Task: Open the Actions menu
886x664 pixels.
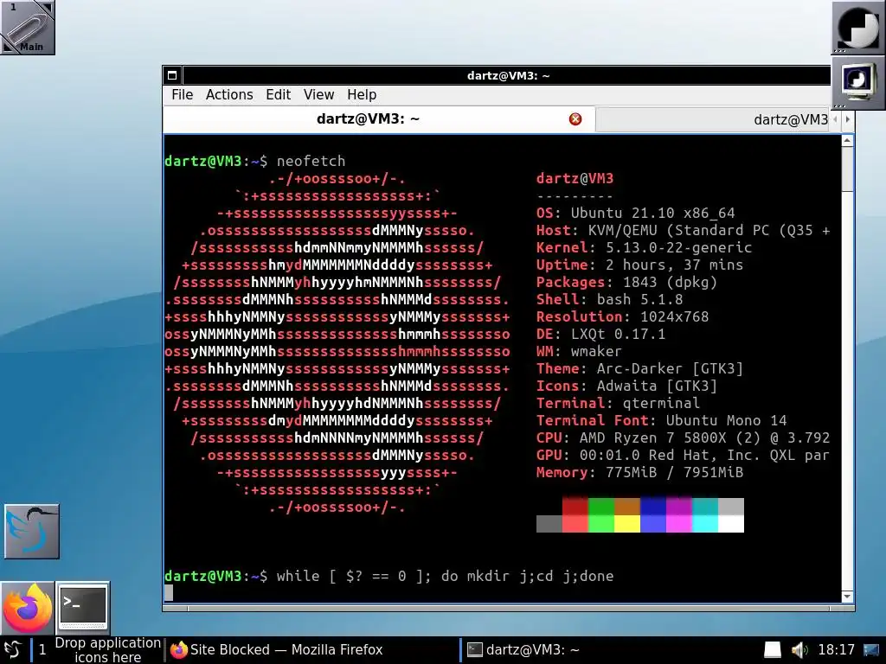Action: tap(228, 95)
